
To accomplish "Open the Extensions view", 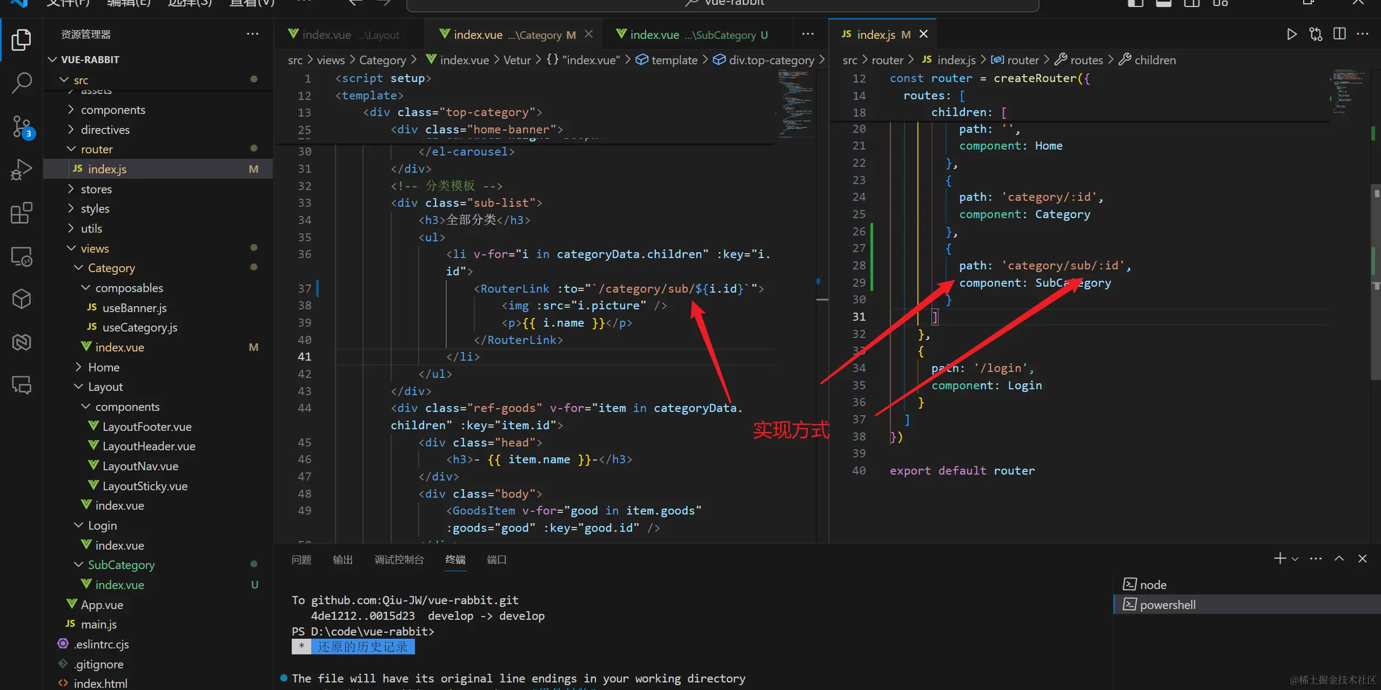I will point(22,213).
